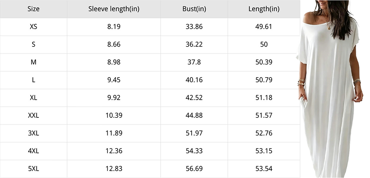Select the L size row label

(34, 80)
